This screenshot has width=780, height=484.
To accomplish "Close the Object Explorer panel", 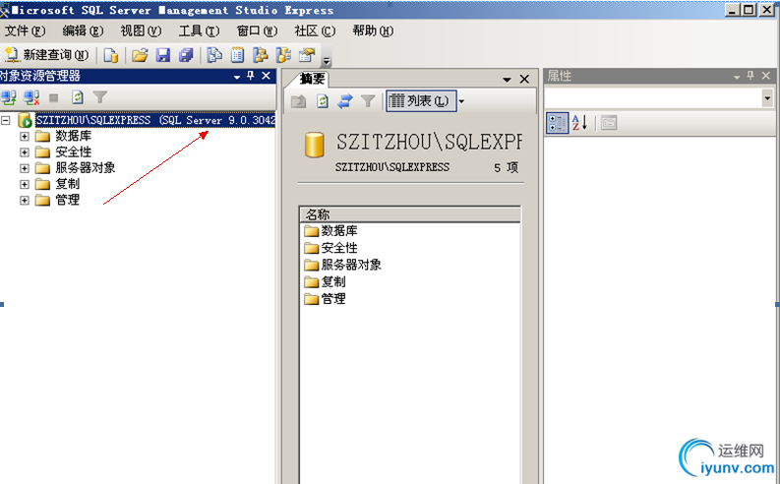I will tap(267, 76).
